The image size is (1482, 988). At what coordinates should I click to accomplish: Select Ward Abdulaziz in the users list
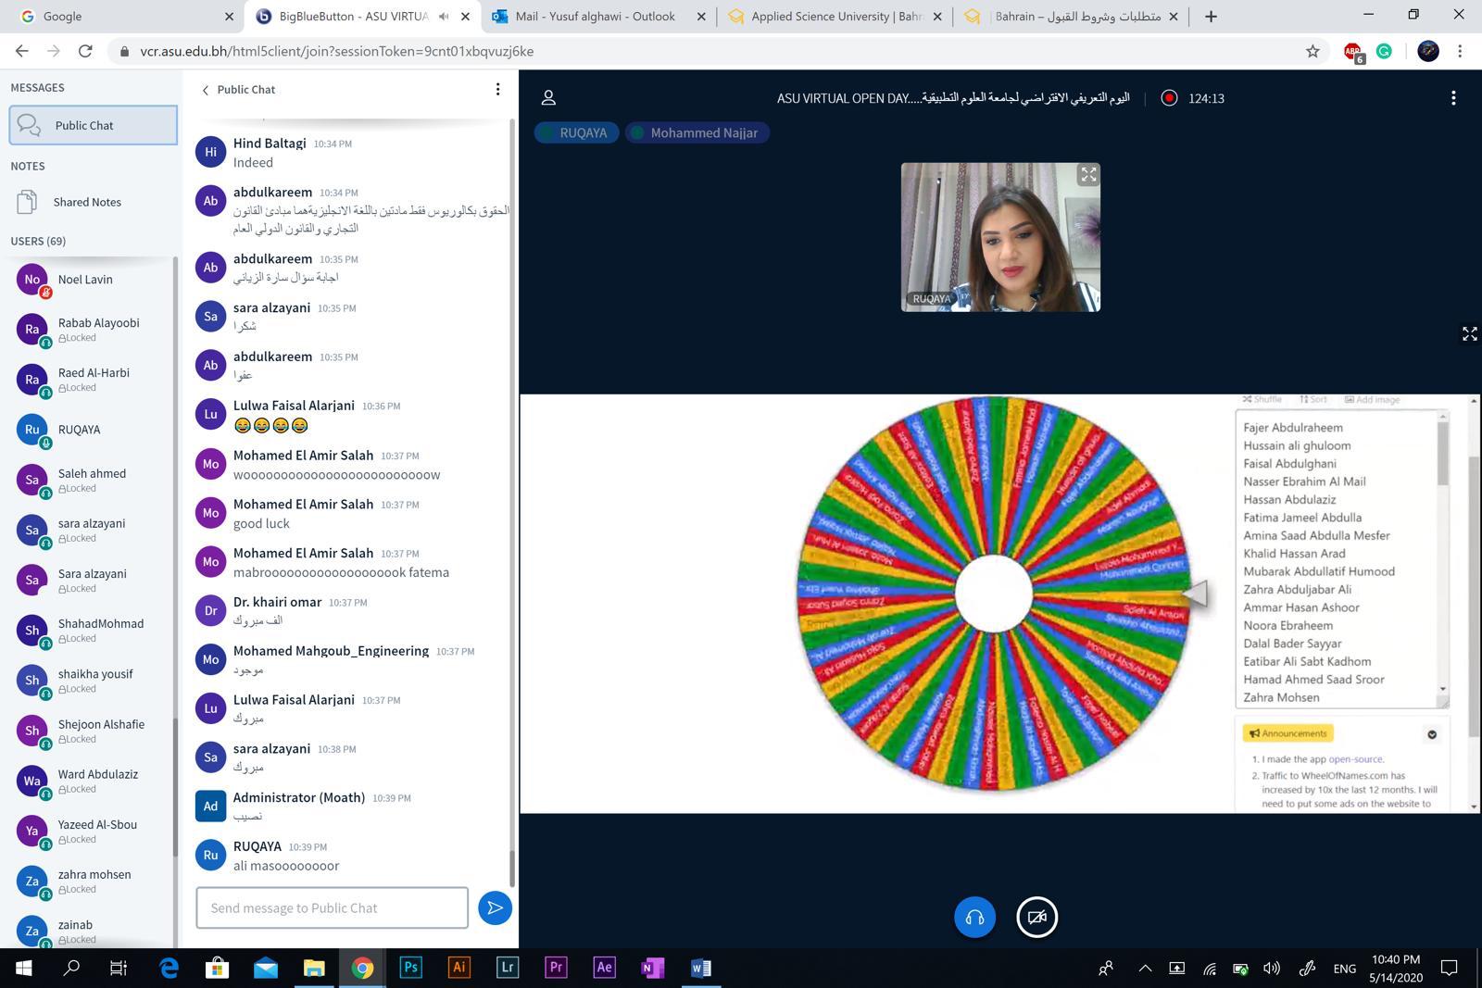[93, 781]
